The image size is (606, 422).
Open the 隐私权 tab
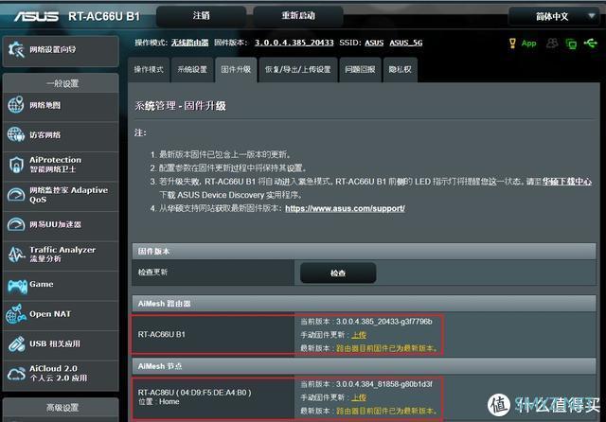400,69
